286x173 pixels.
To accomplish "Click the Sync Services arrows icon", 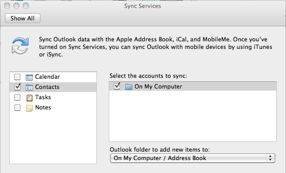I will click(x=20, y=46).
